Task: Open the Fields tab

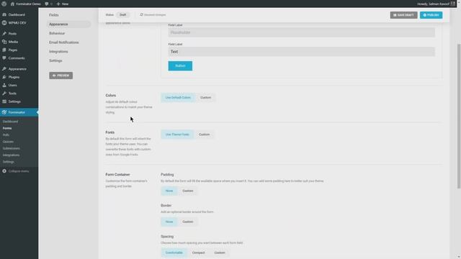Action: click(54, 15)
